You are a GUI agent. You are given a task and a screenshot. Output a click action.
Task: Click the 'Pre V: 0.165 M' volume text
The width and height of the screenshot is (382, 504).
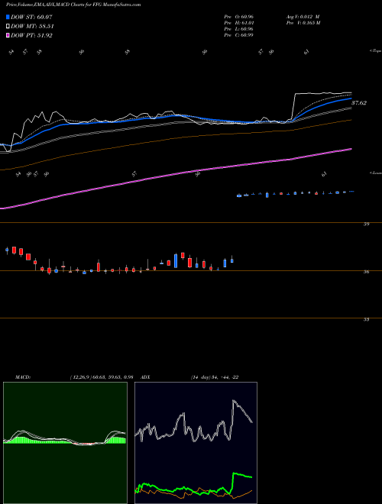point(303,23)
